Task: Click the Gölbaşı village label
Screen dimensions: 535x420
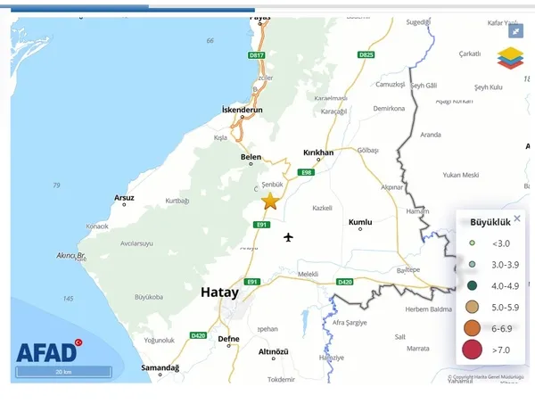Action: pyautogui.click(x=367, y=150)
